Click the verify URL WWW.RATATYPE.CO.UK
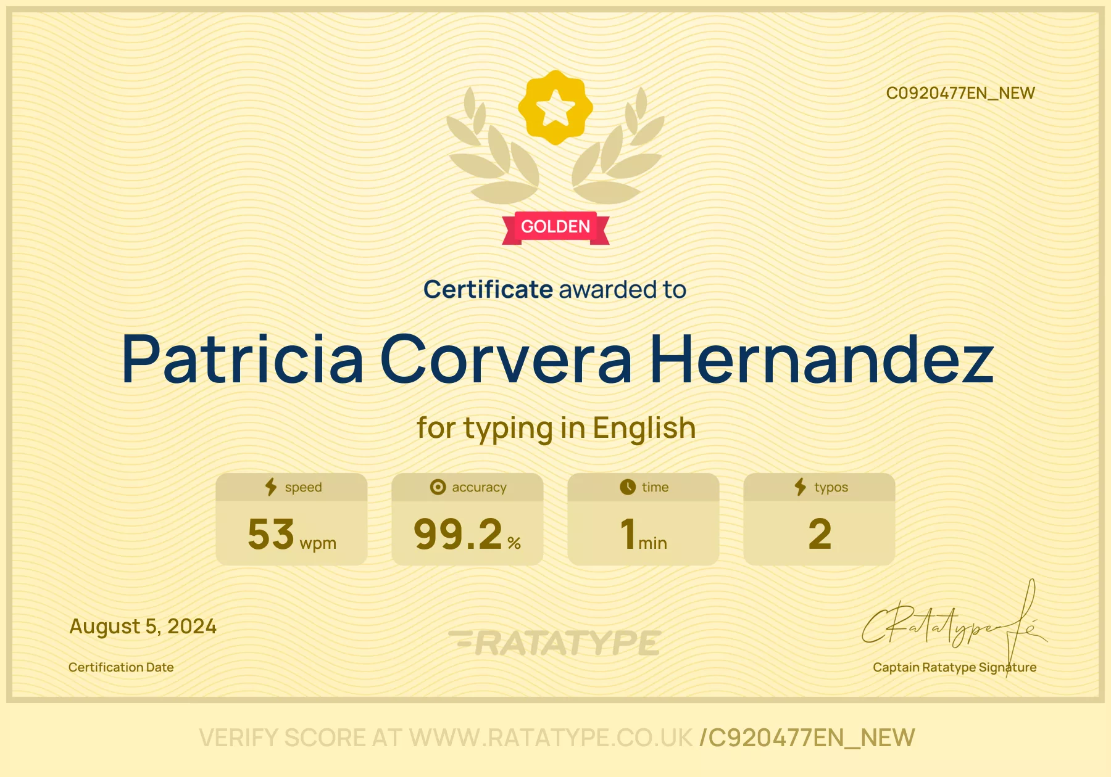The width and height of the screenshot is (1111, 777). (551, 738)
